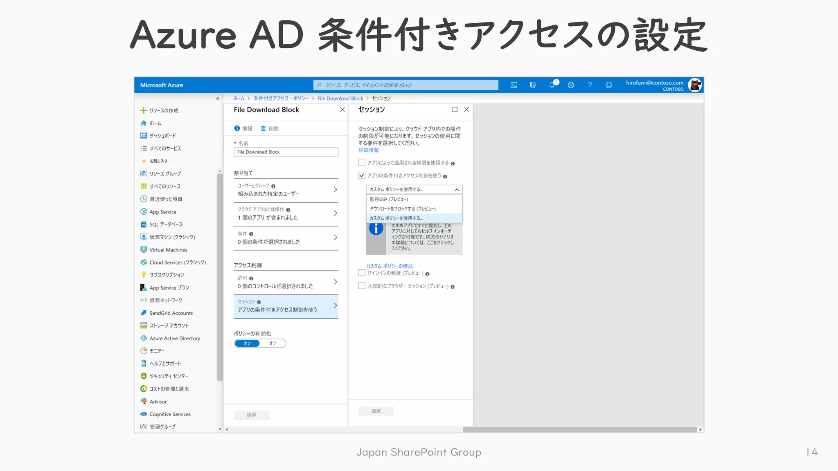The width and height of the screenshot is (838, 471).
Task: Click the user account avatar
Action: [x=695, y=85]
